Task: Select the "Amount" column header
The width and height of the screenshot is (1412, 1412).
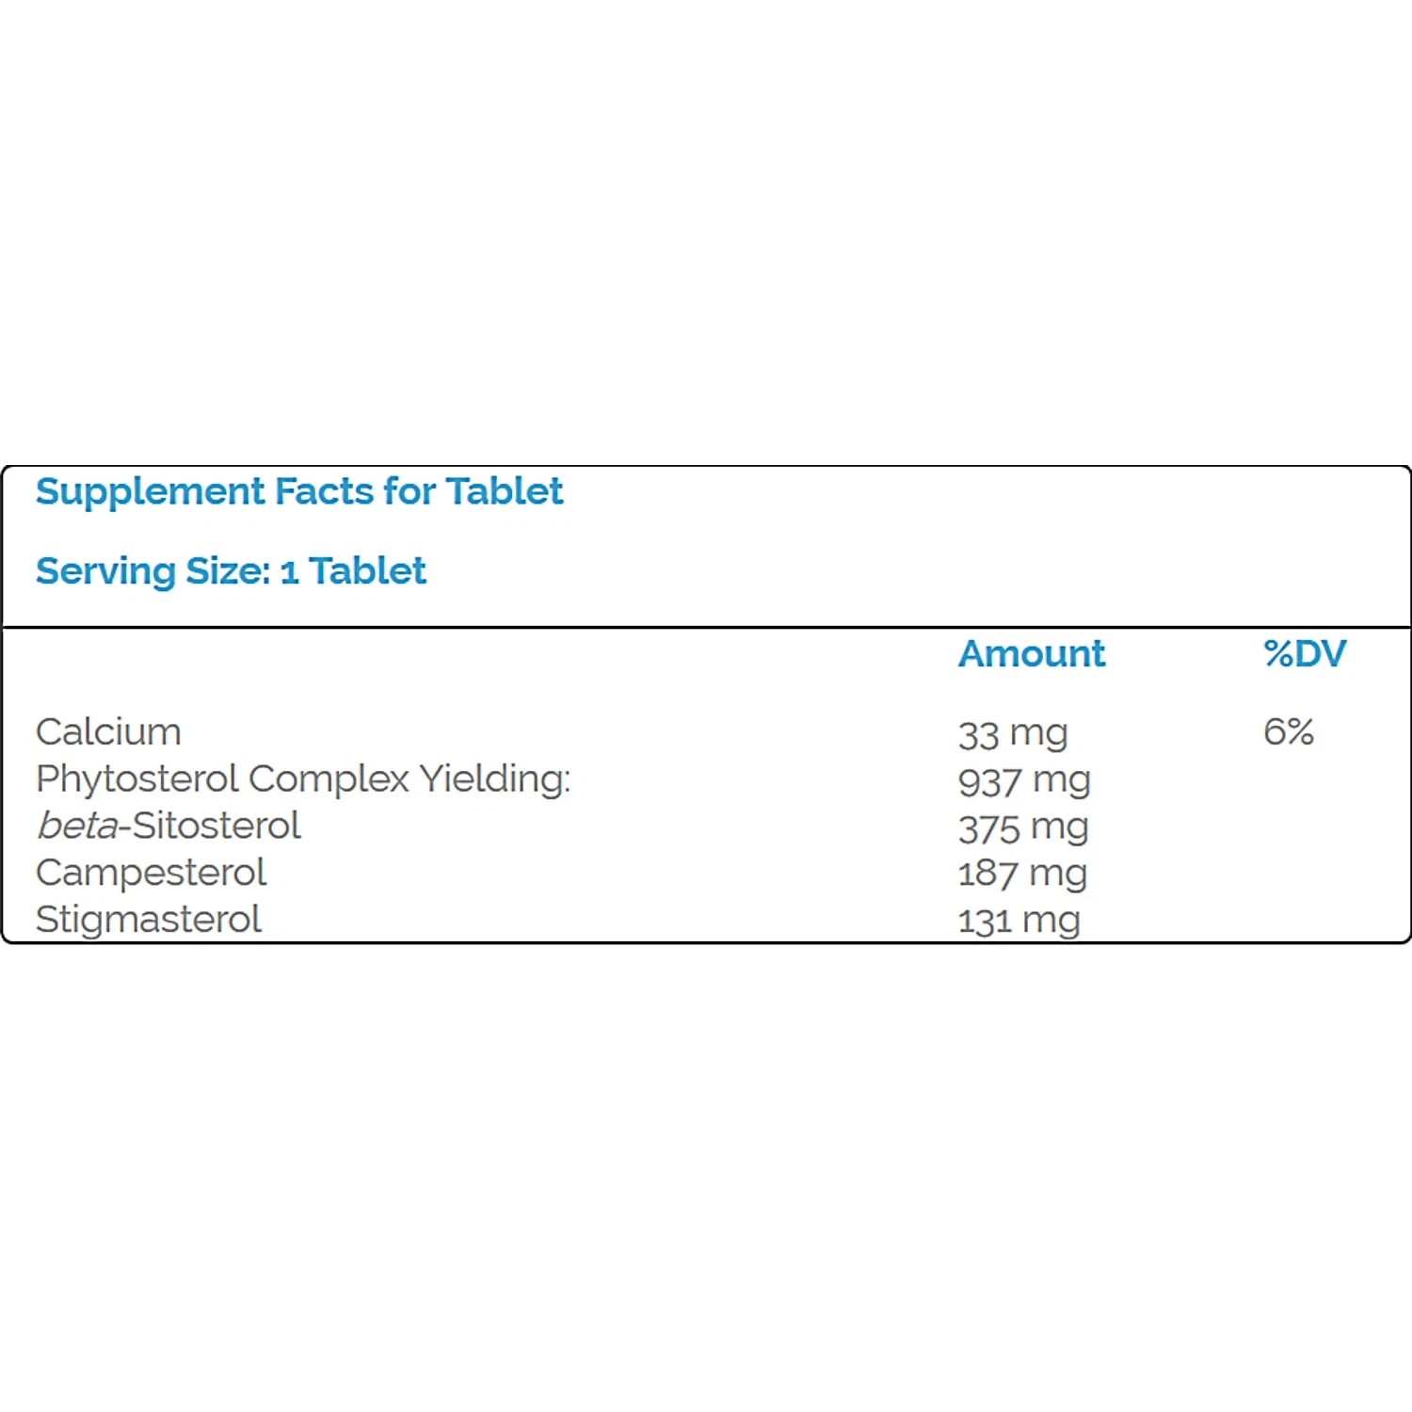Action: coord(1031,654)
